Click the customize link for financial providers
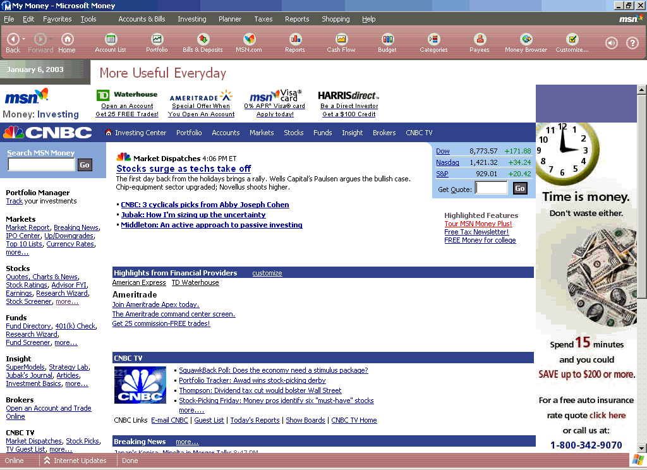Viewport: 647px width, 470px height. pyautogui.click(x=267, y=273)
